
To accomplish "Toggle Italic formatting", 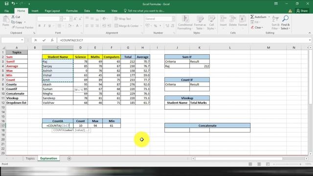I will [45, 25].
